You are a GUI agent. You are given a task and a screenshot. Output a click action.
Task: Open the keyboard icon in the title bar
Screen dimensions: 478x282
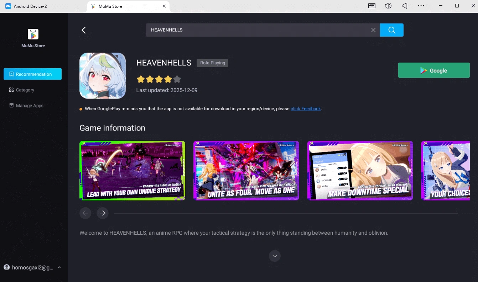(x=372, y=6)
